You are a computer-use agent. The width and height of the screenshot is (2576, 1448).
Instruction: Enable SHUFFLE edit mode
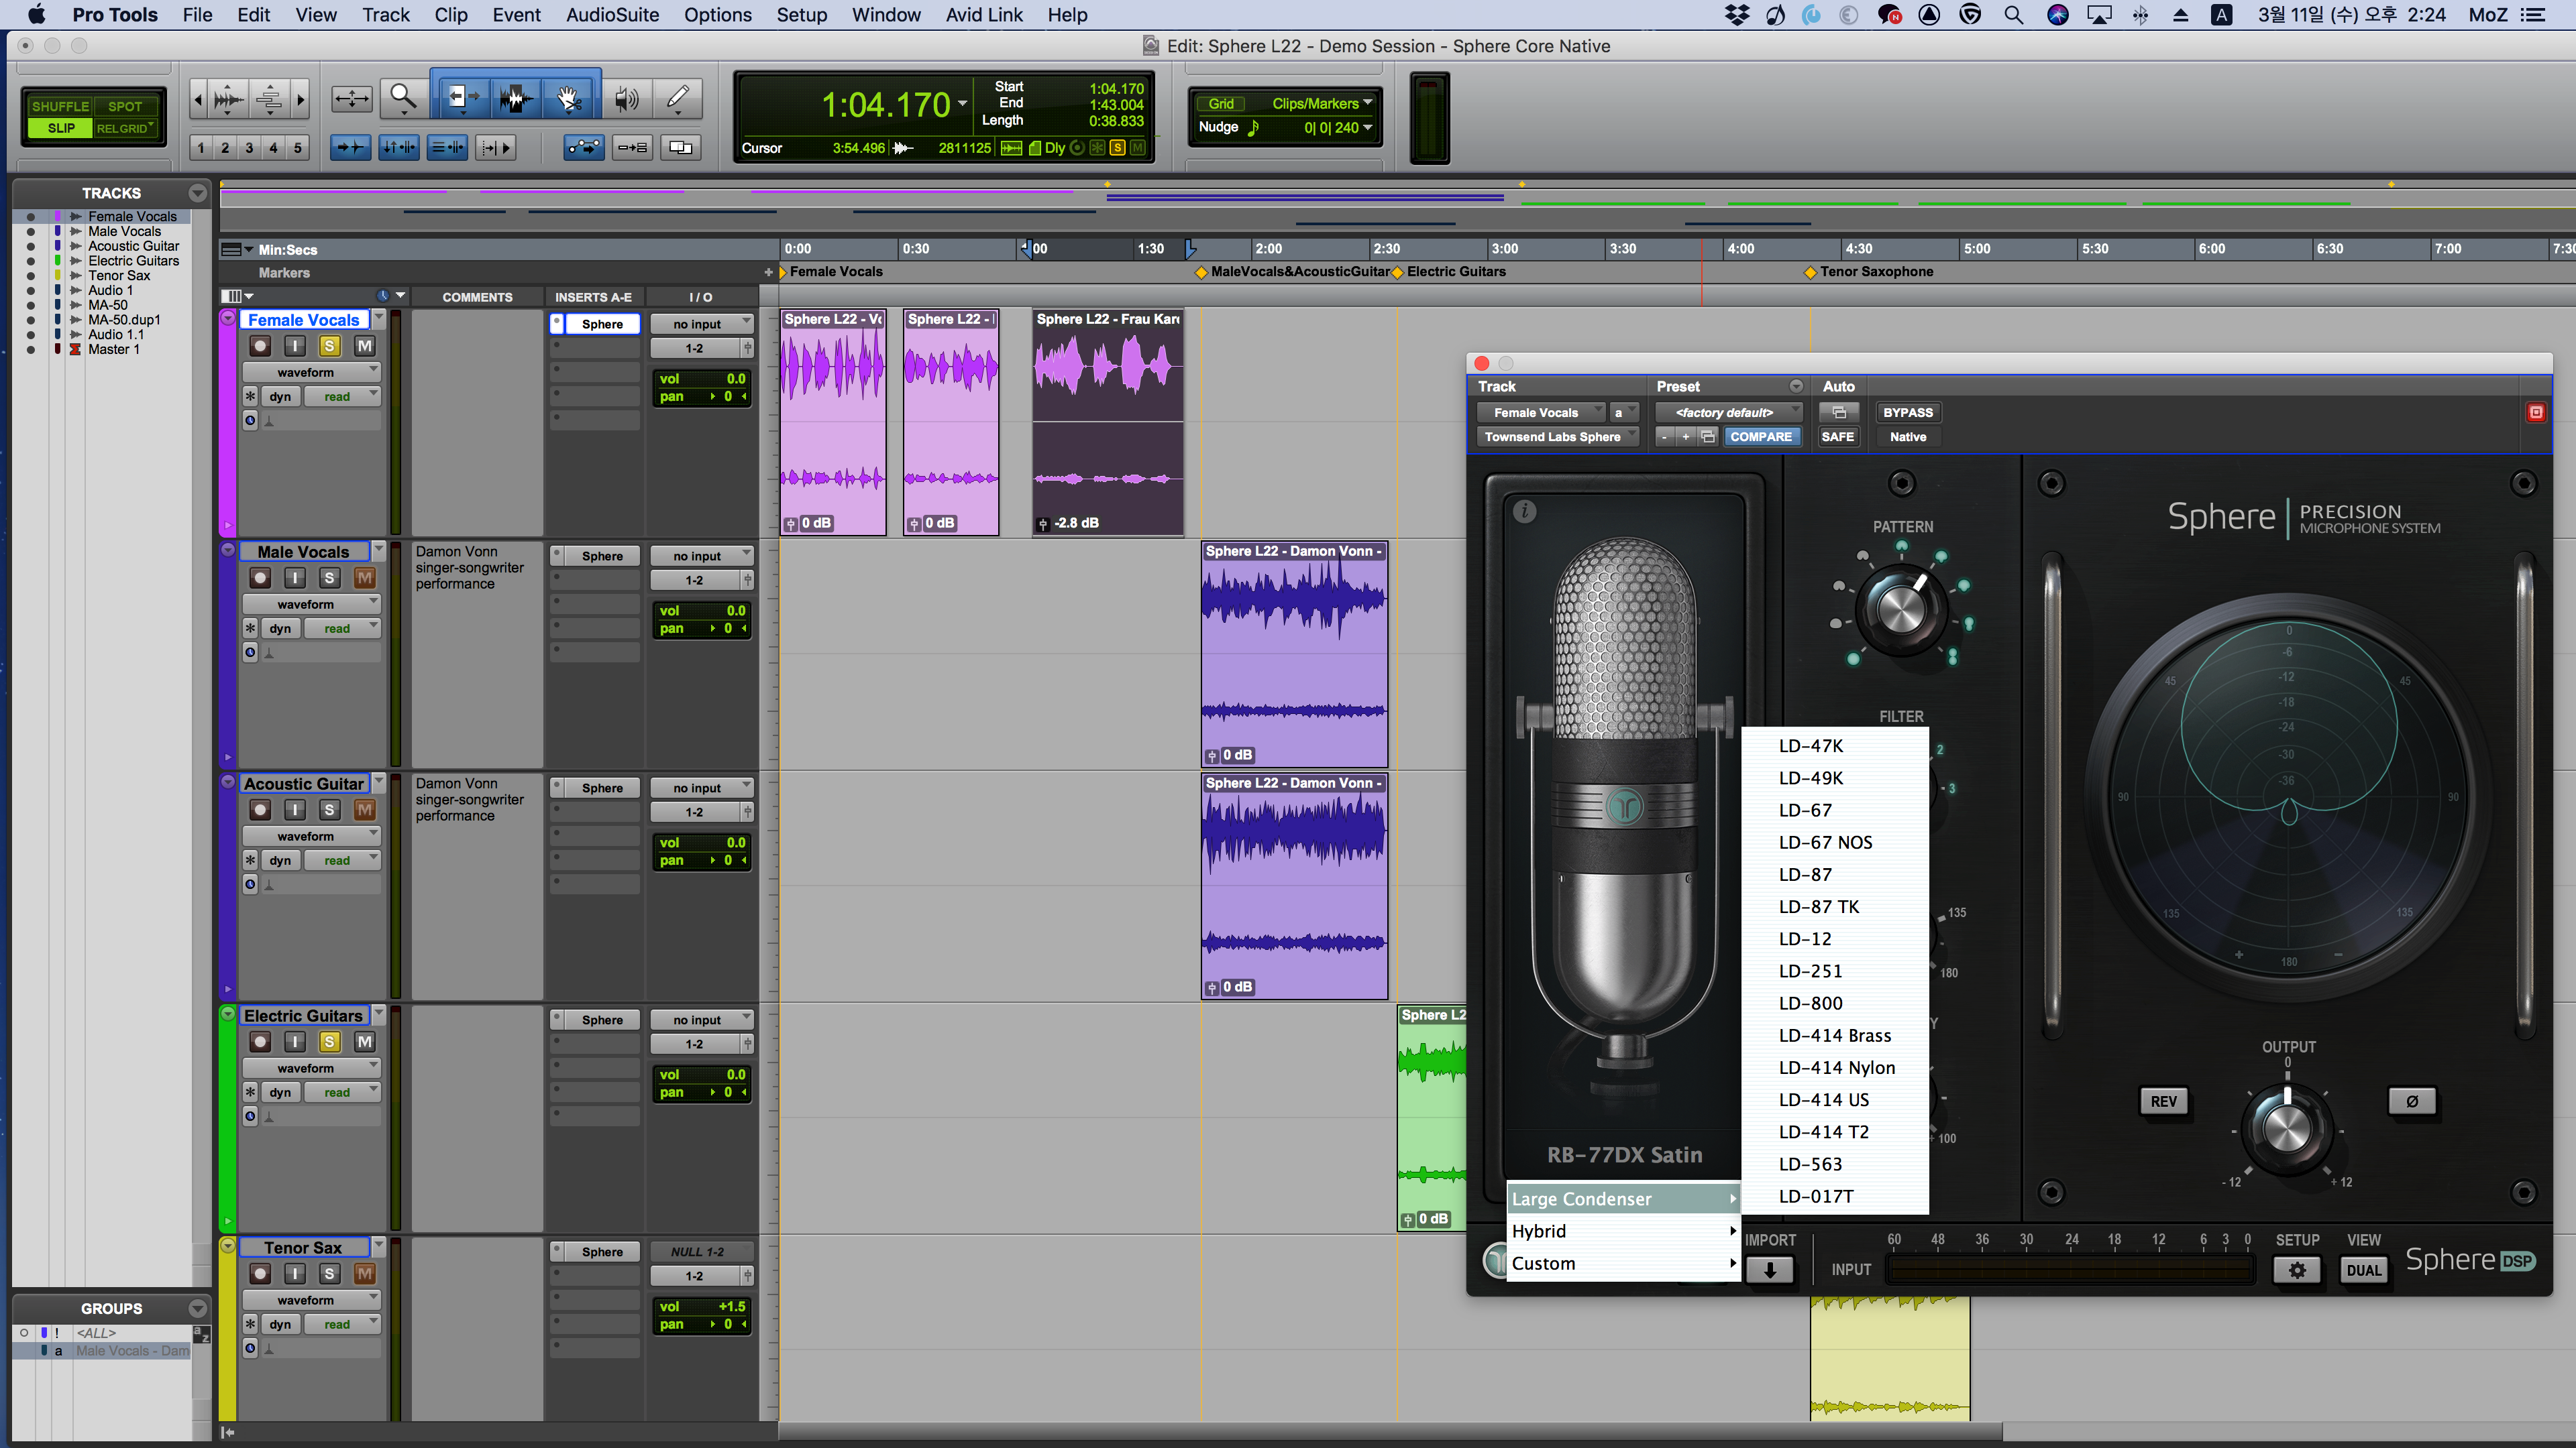(x=60, y=106)
